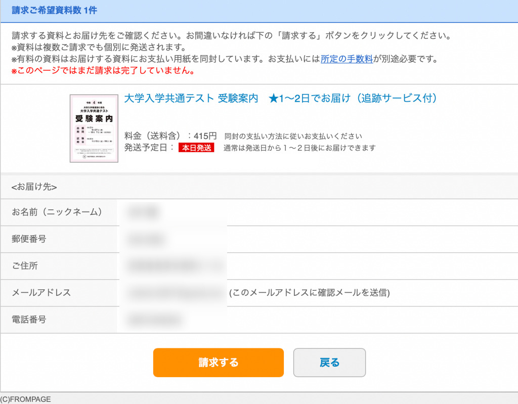Click the blurred メールアドレス value
Viewport: 518px width, 404px height.
(176, 293)
